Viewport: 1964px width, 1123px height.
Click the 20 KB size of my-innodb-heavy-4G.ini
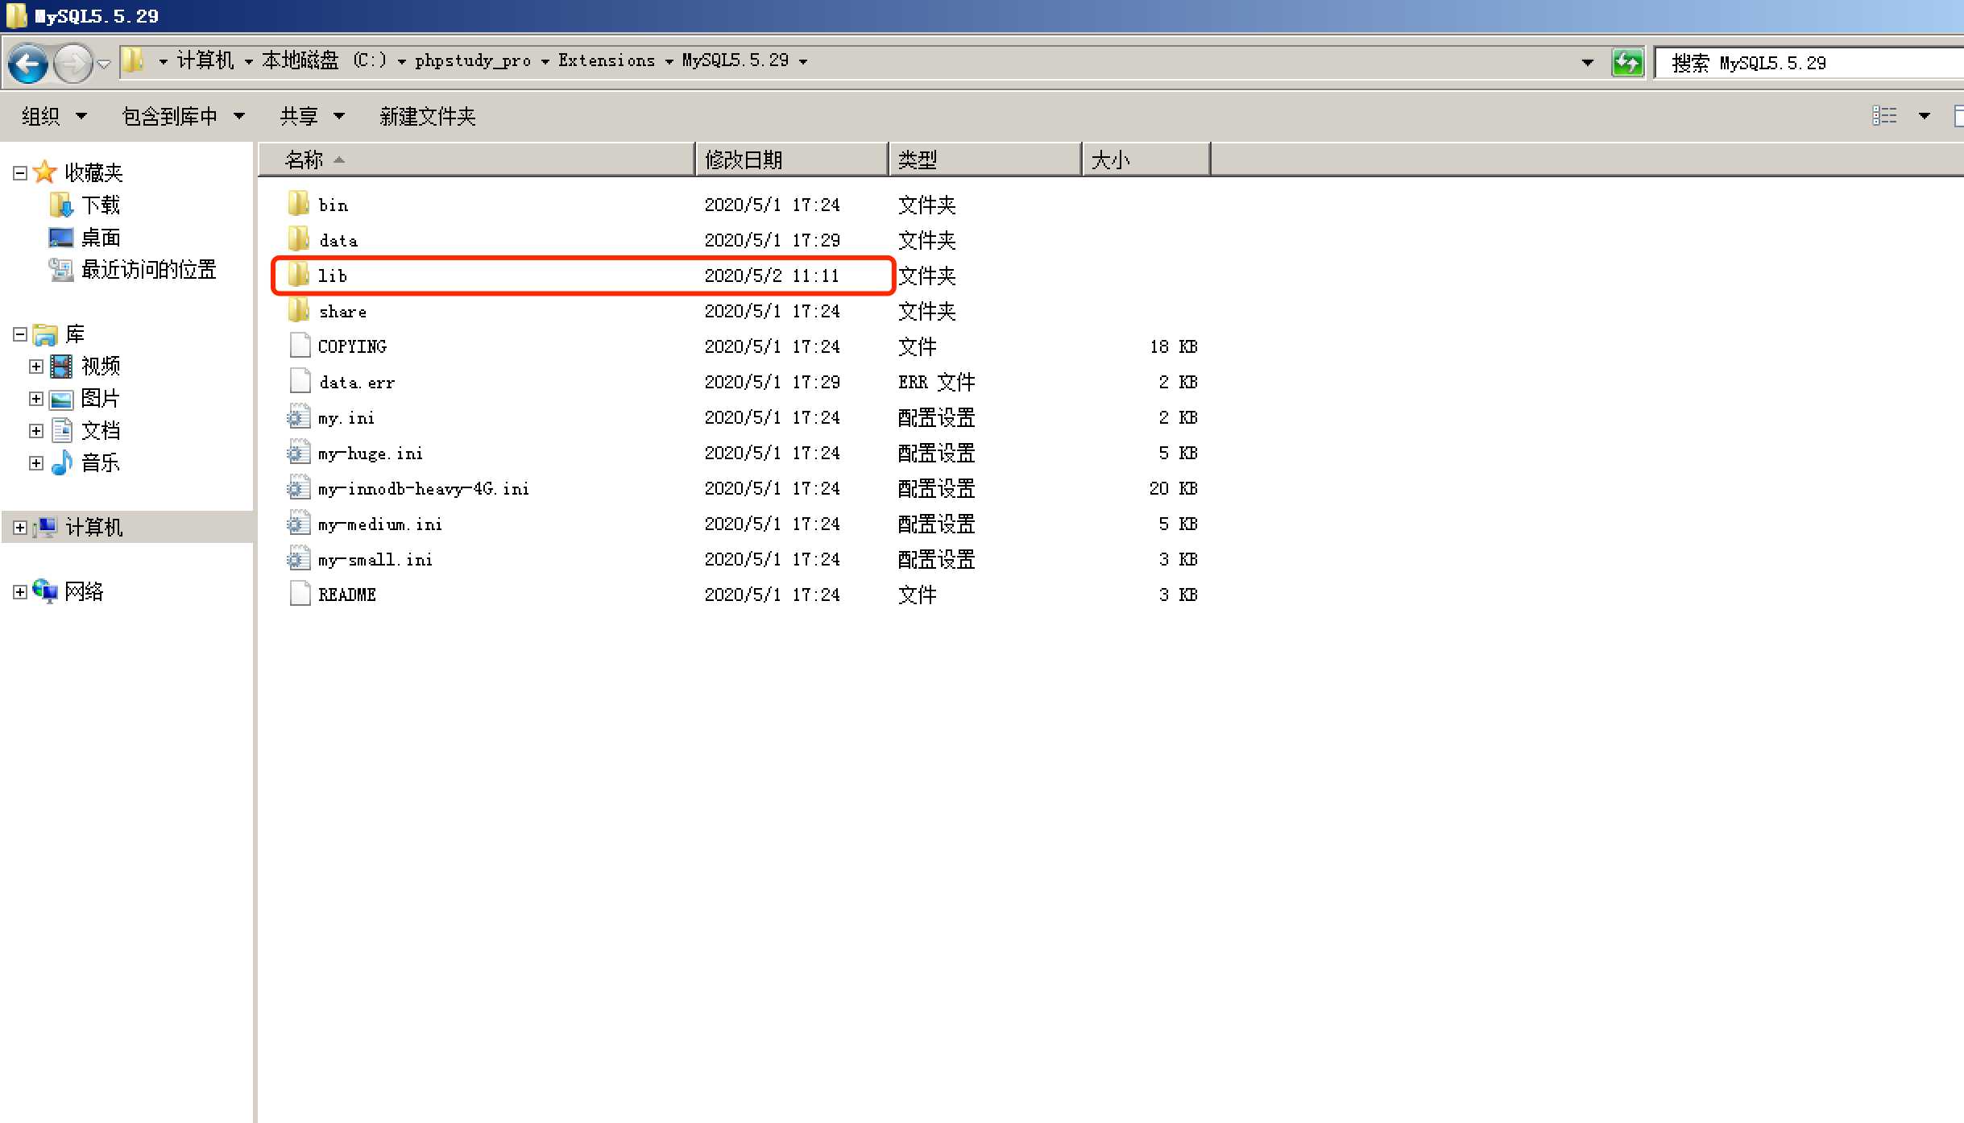point(1173,488)
